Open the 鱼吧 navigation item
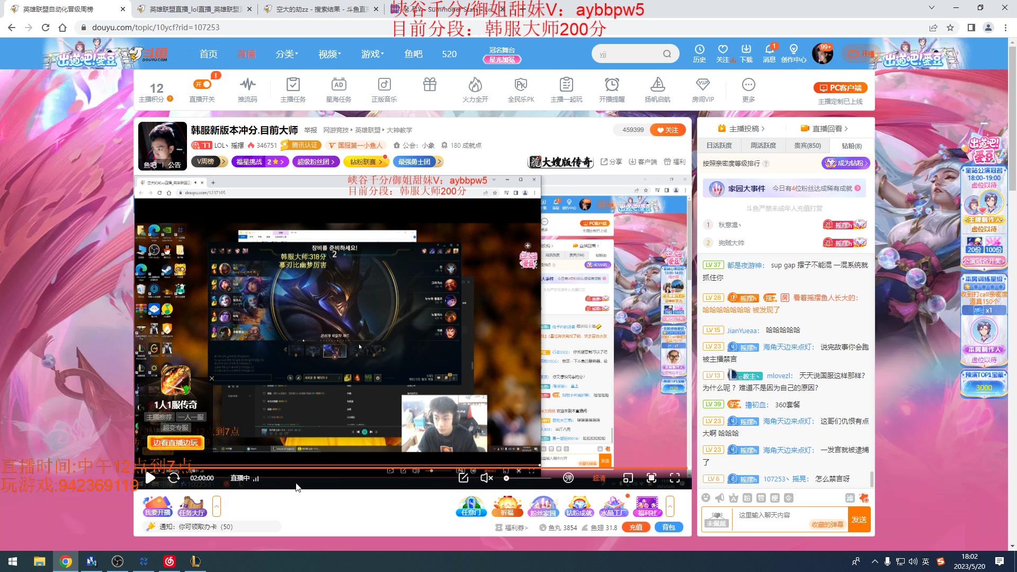The image size is (1017, 572). [414, 53]
